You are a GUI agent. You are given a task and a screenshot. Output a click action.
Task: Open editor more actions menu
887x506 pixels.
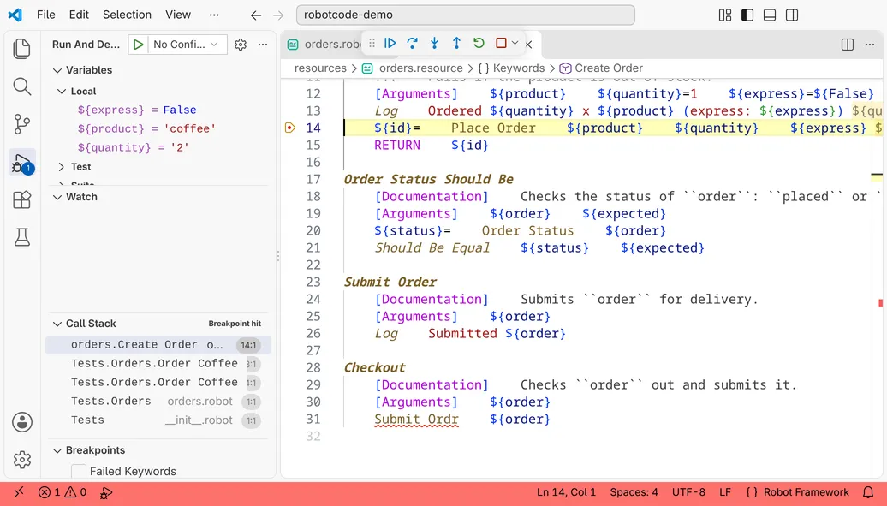pos(870,45)
